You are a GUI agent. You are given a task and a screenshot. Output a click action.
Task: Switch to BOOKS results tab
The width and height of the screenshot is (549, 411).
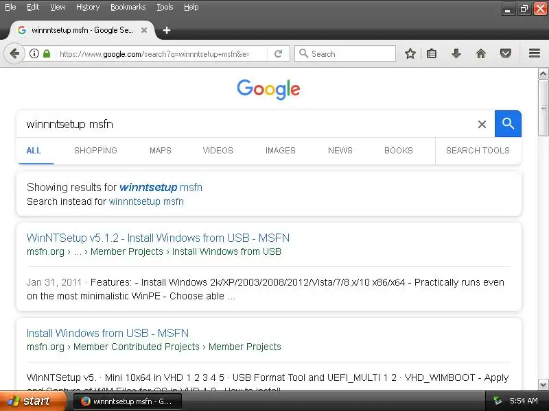399,151
